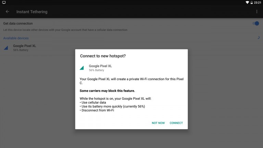Toggle the Get data connection switch

[x=255, y=23]
